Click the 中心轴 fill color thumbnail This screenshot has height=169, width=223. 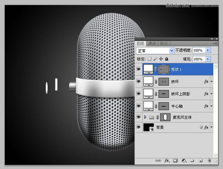(148, 106)
